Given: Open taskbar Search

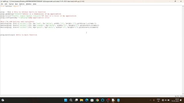Looking at the screenshot, I should pyautogui.click(x=71, y=100).
